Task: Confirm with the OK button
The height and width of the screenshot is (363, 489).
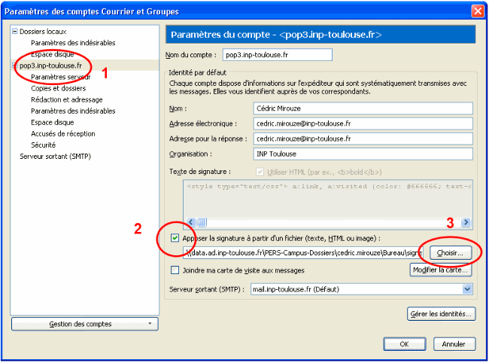Action: point(405,344)
